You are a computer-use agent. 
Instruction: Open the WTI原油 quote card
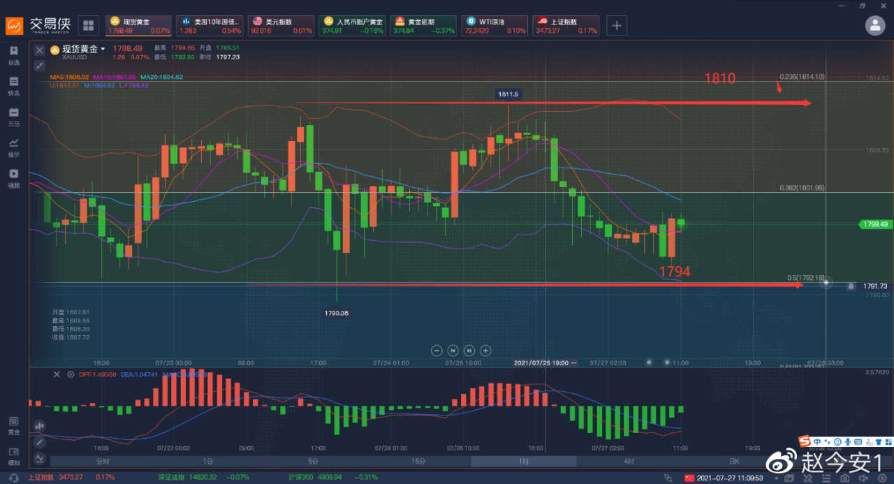point(494,26)
